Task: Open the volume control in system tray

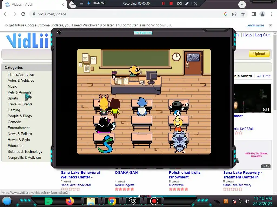Action: point(247,201)
